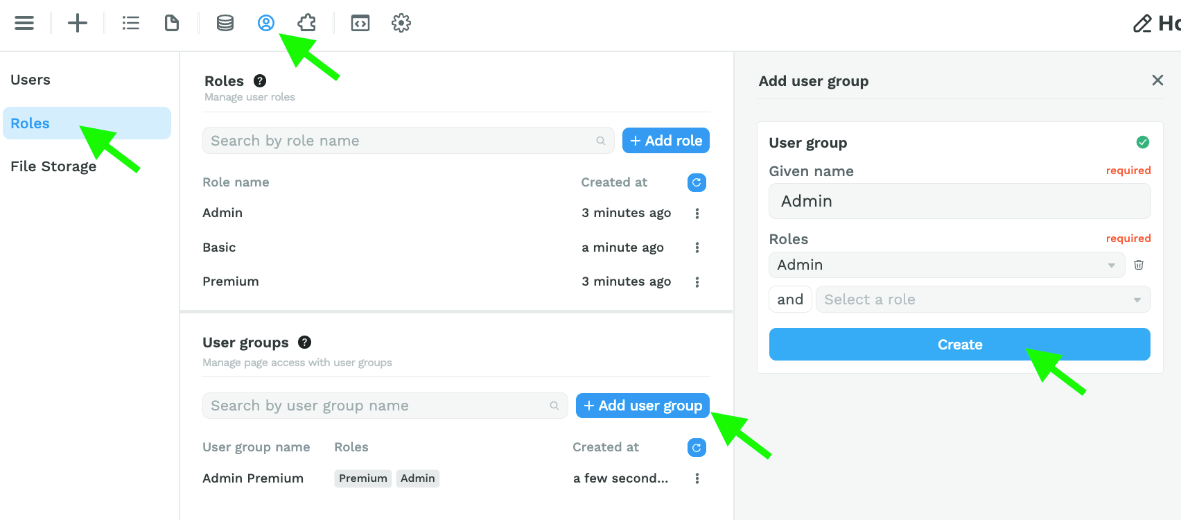Image resolution: width=1181 pixels, height=520 pixels.
Task: Select Users in the left sidebar
Action: click(30, 80)
